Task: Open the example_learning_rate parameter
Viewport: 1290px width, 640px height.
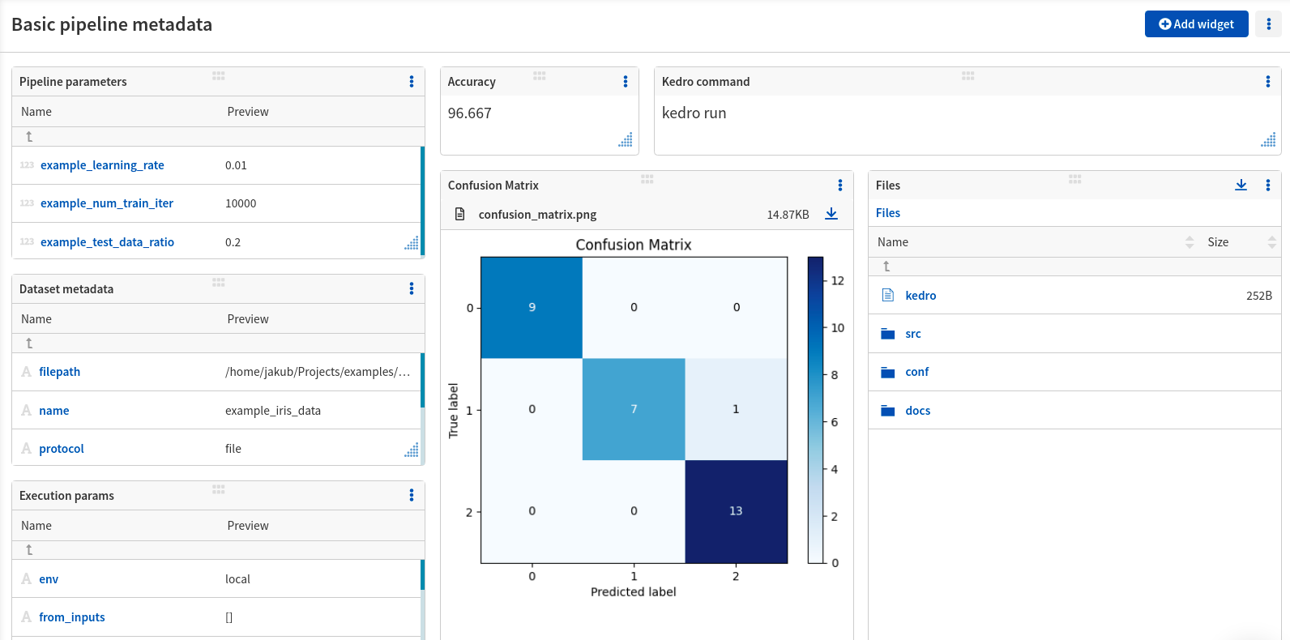Action: coord(102,165)
